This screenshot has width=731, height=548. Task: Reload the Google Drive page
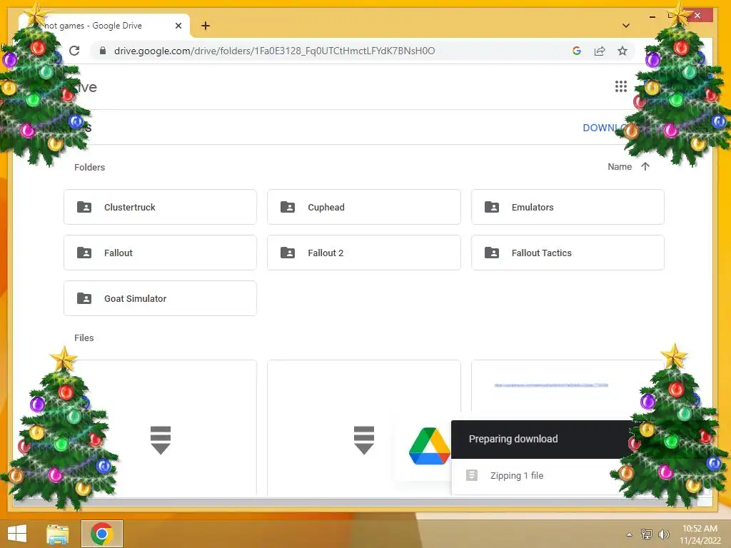[x=74, y=51]
